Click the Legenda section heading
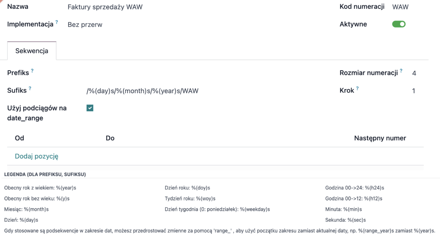Image resolution: width=440 pixels, height=239 pixels. coord(44,175)
